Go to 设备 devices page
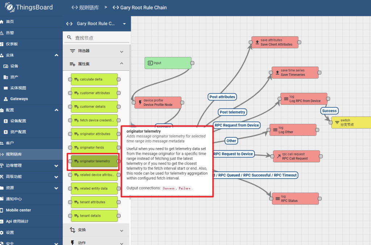This screenshot has height=245, width=371. 31,66
